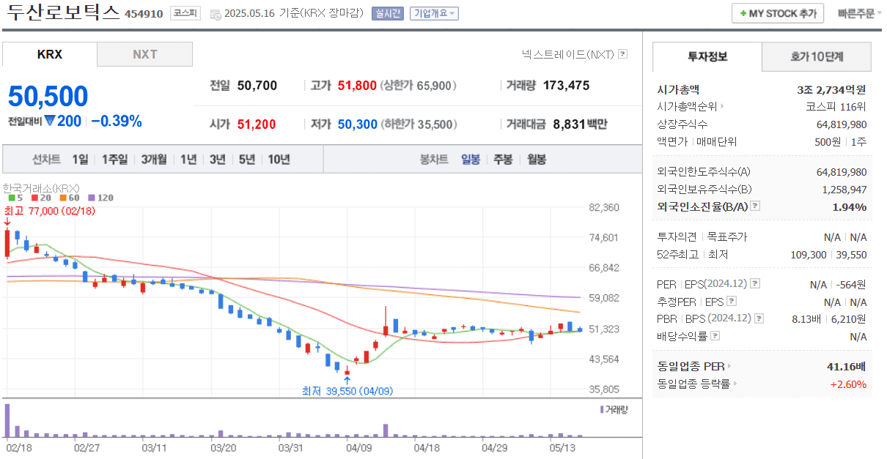Click the 코스피 market badge
This screenshot has width=887, height=459.
[x=185, y=13]
